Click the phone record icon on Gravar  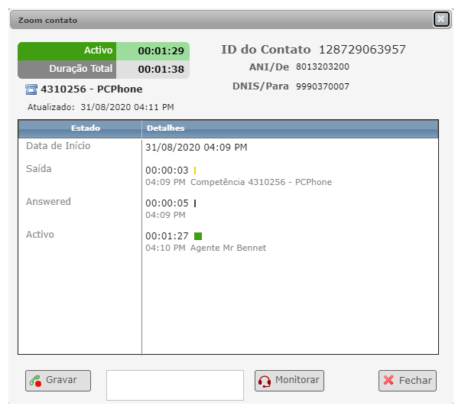[x=35, y=381]
